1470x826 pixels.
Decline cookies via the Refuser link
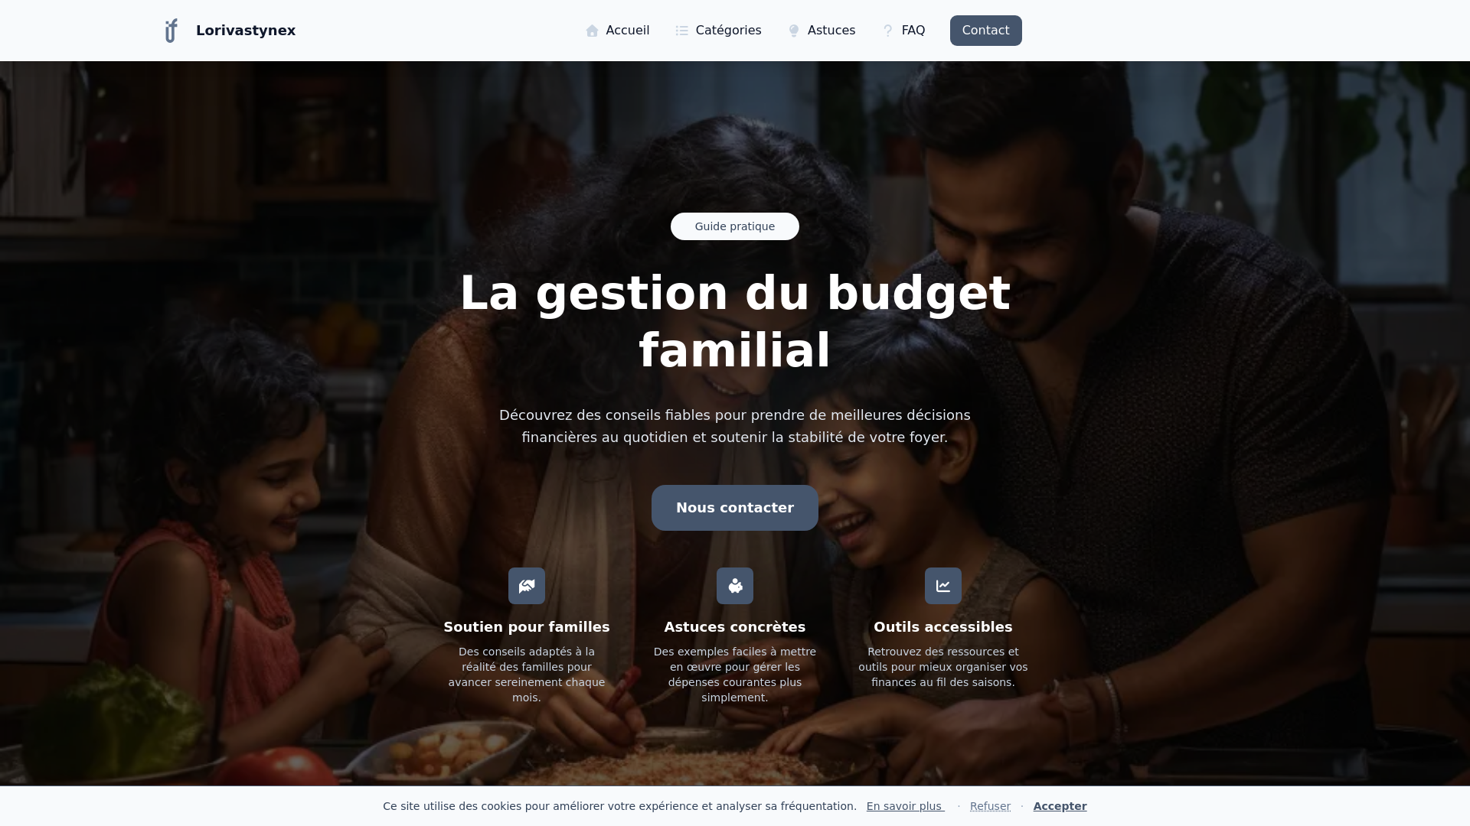coord(990,806)
